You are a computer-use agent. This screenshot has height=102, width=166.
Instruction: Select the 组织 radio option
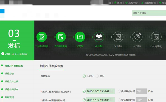[97, 76]
